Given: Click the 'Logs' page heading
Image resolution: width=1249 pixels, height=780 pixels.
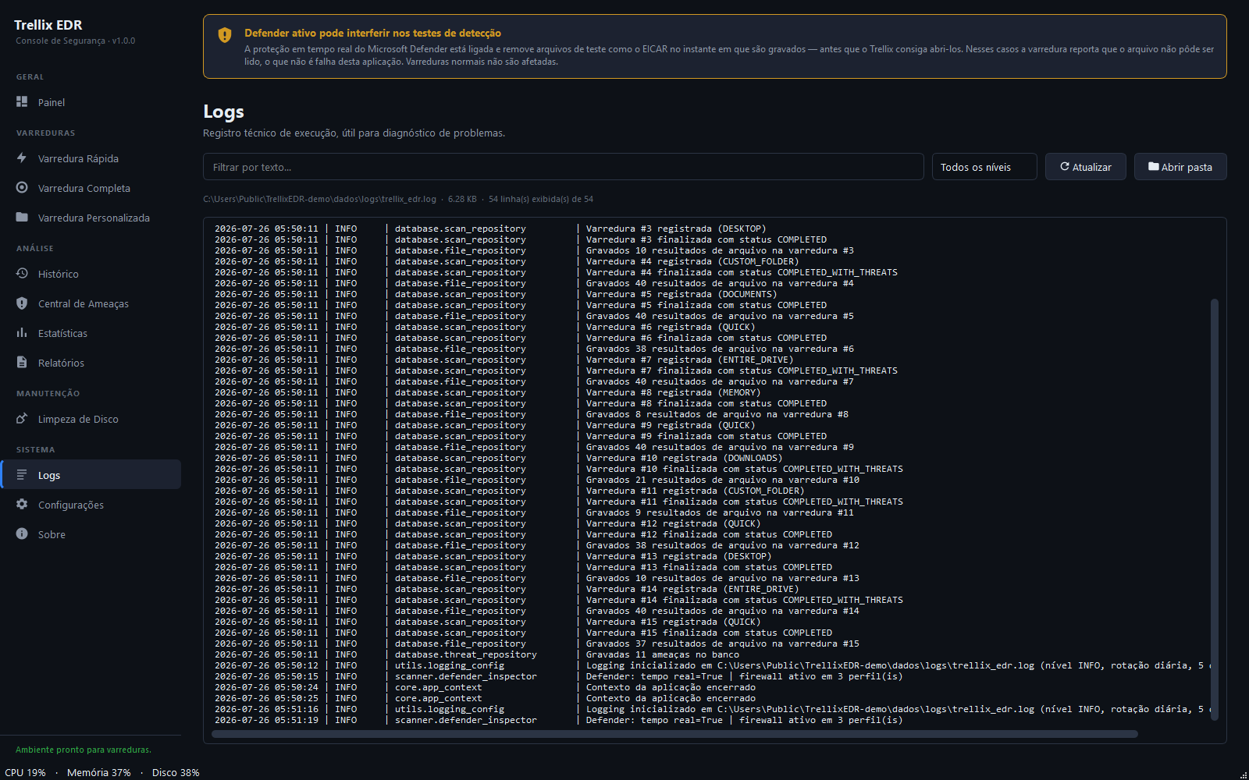Looking at the screenshot, I should click(x=224, y=112).
